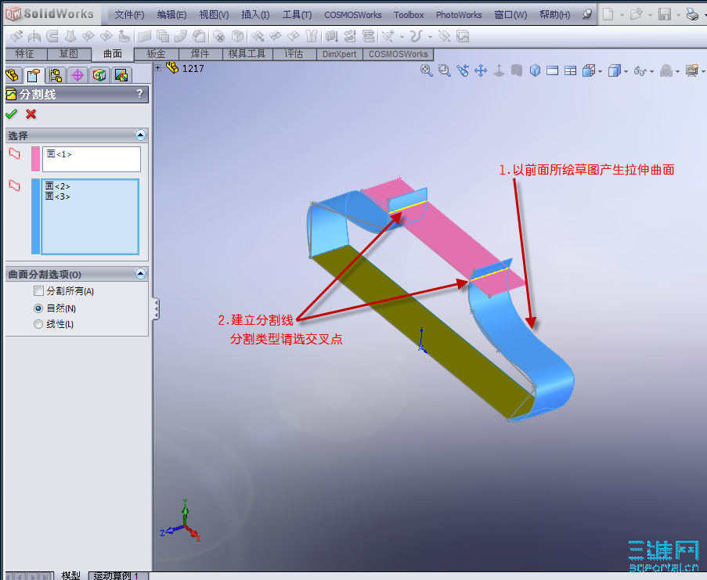Click the single viewport icon
The image size is (707, 580).
[x=552, y=70]
